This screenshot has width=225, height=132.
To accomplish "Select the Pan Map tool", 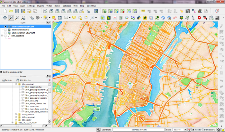I will [x=4, y=18].
